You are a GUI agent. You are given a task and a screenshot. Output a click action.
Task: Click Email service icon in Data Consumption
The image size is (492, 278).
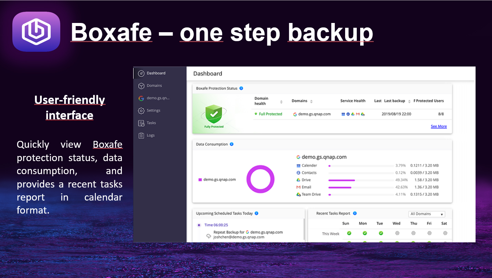[299, 187]
